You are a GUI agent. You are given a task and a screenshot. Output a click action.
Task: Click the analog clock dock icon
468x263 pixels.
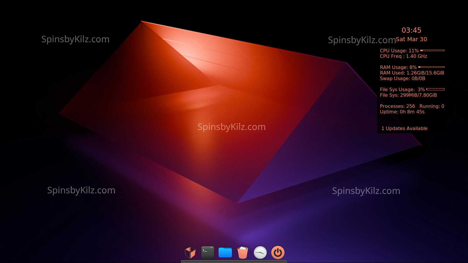[x=260, y=252]
